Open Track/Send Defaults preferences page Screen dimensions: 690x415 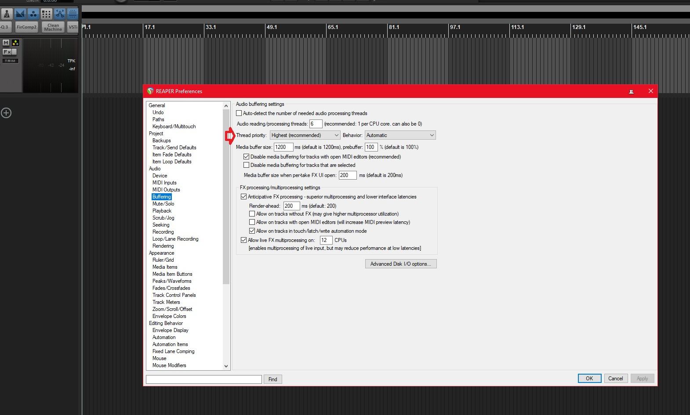point(174,148)
